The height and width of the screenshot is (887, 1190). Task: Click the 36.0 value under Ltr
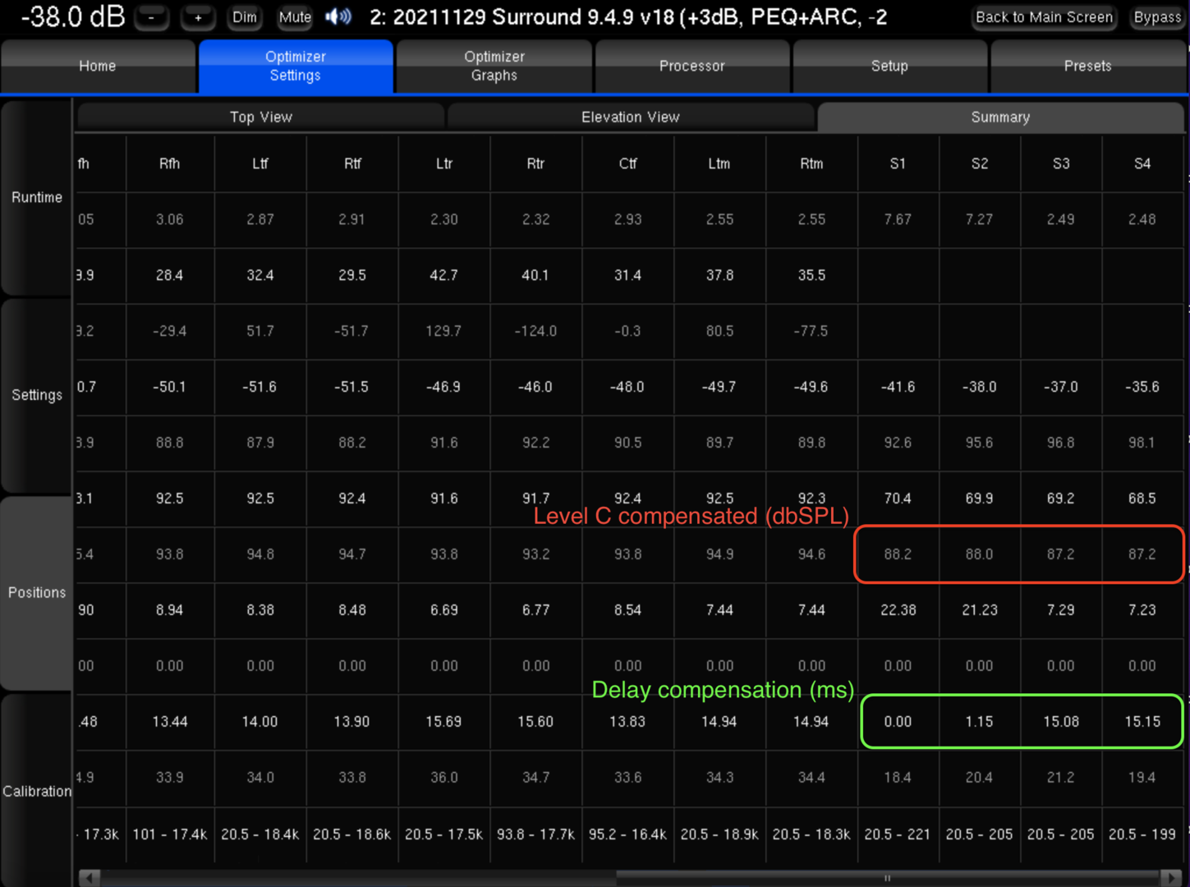tap(444, 777)
